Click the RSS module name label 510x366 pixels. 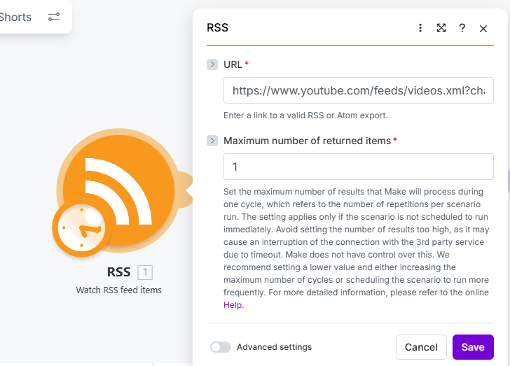click(x=118, y=272)
